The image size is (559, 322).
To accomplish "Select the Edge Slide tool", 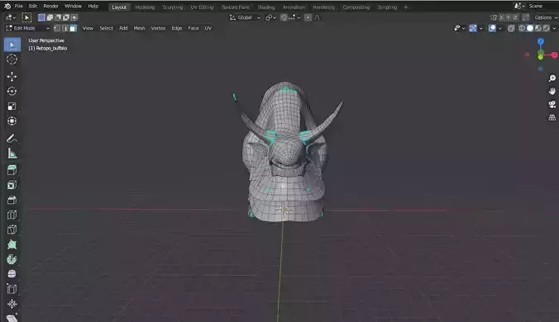I will click(x=12, y=289).
